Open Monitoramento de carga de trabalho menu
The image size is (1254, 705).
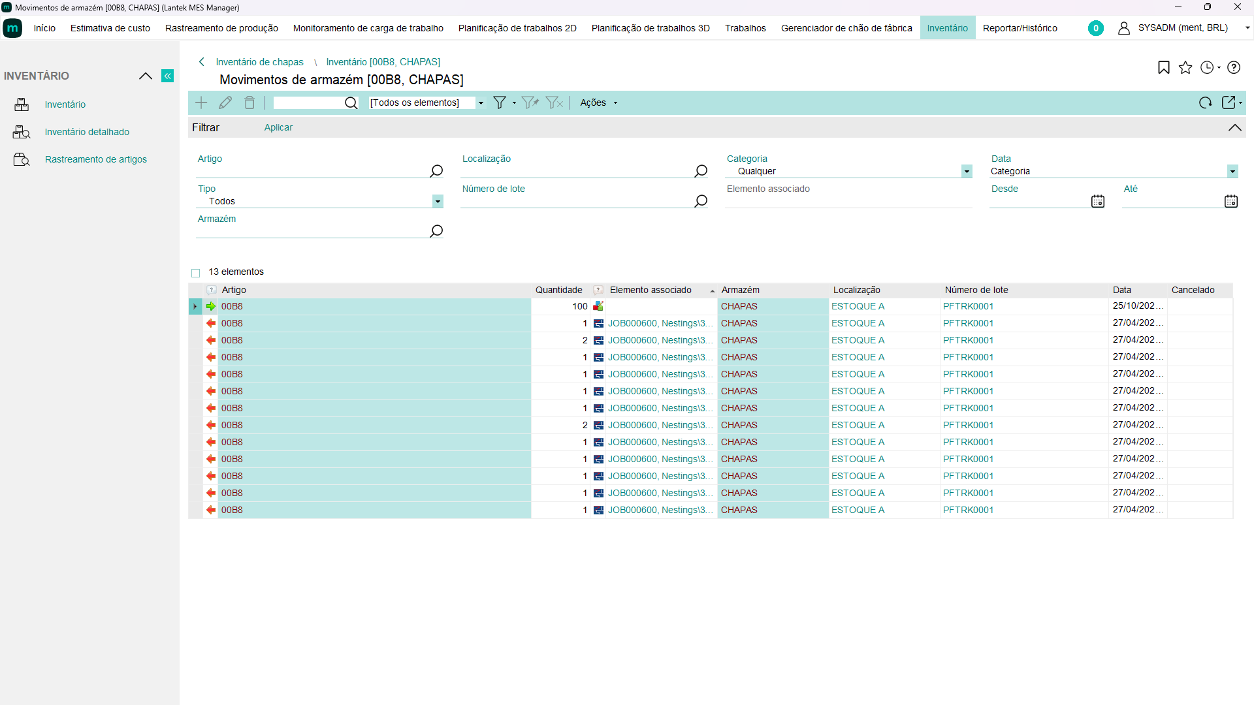(368, 28)
